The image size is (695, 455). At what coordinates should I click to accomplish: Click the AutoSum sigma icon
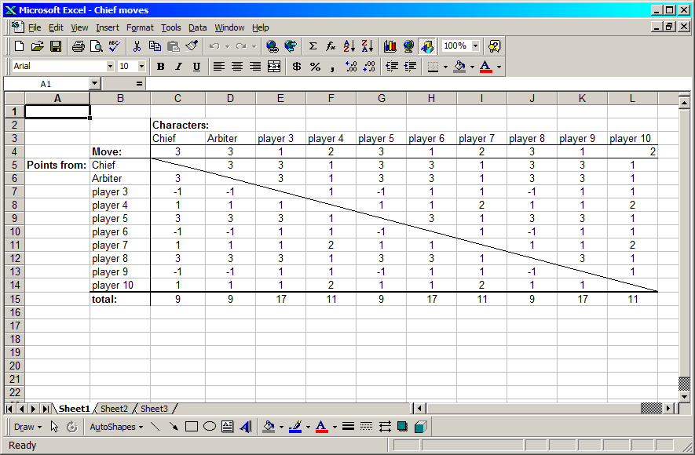[313, 46]
